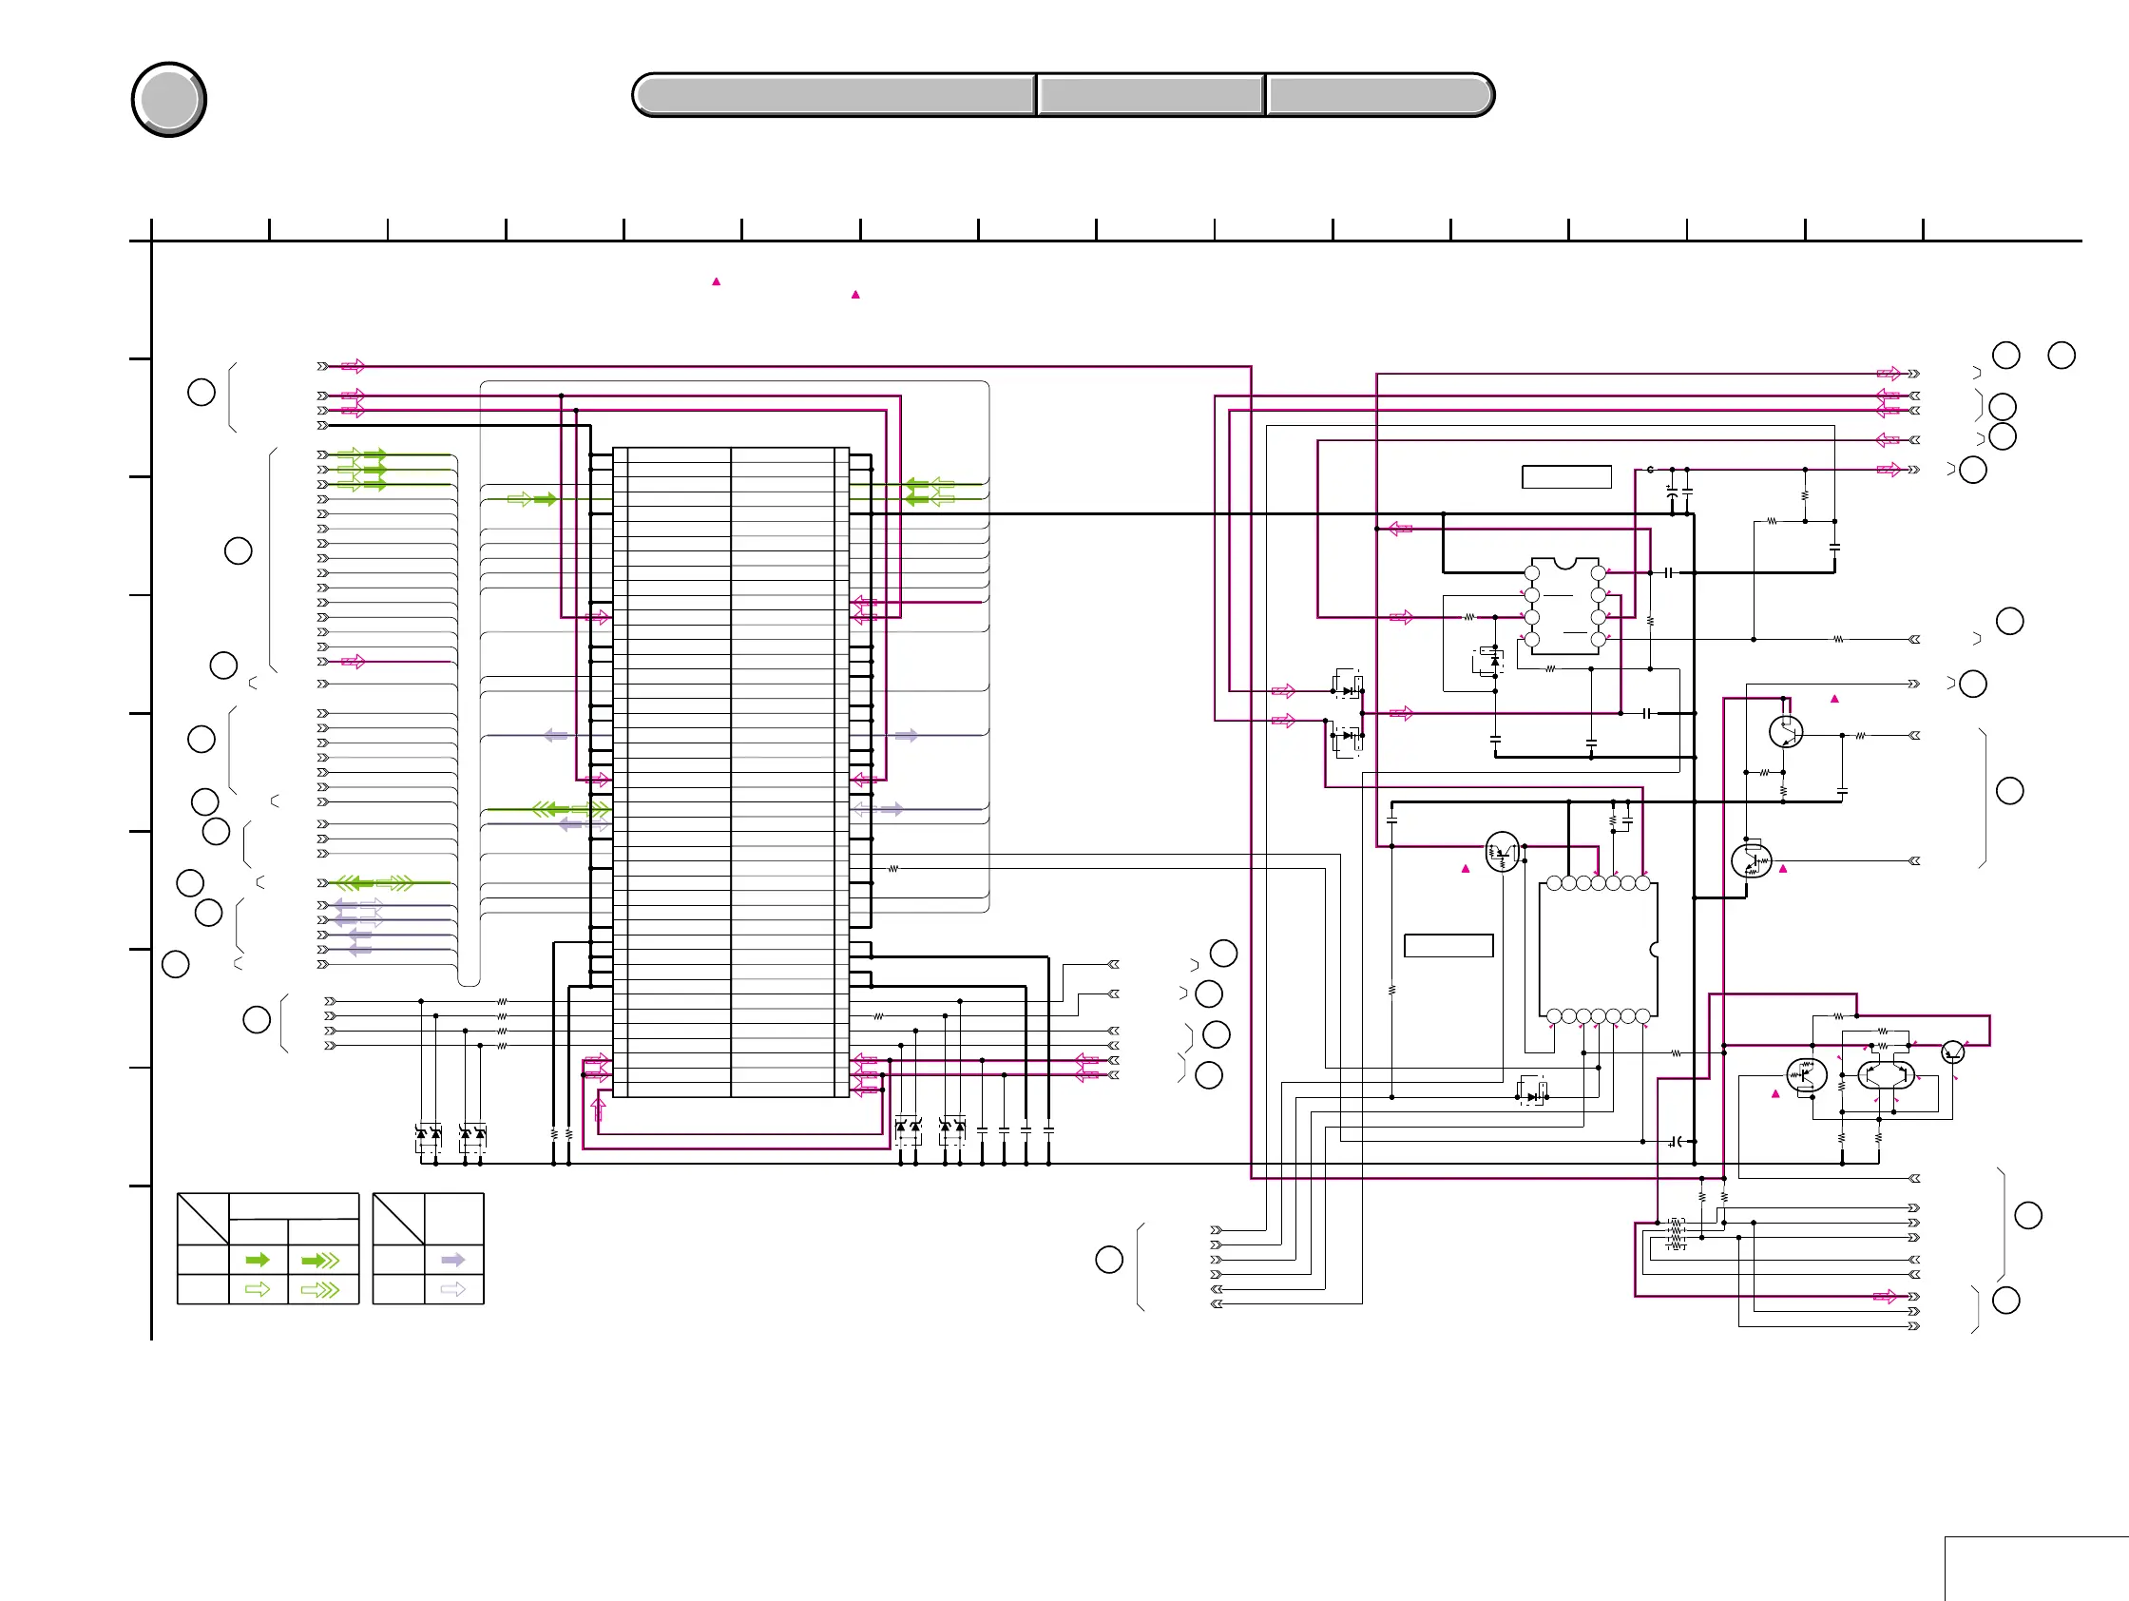This screenshot has height=1601, width=2129.
Task: Click the dual-transistor oval symbol at lower right
Action: (1886, 1073)
